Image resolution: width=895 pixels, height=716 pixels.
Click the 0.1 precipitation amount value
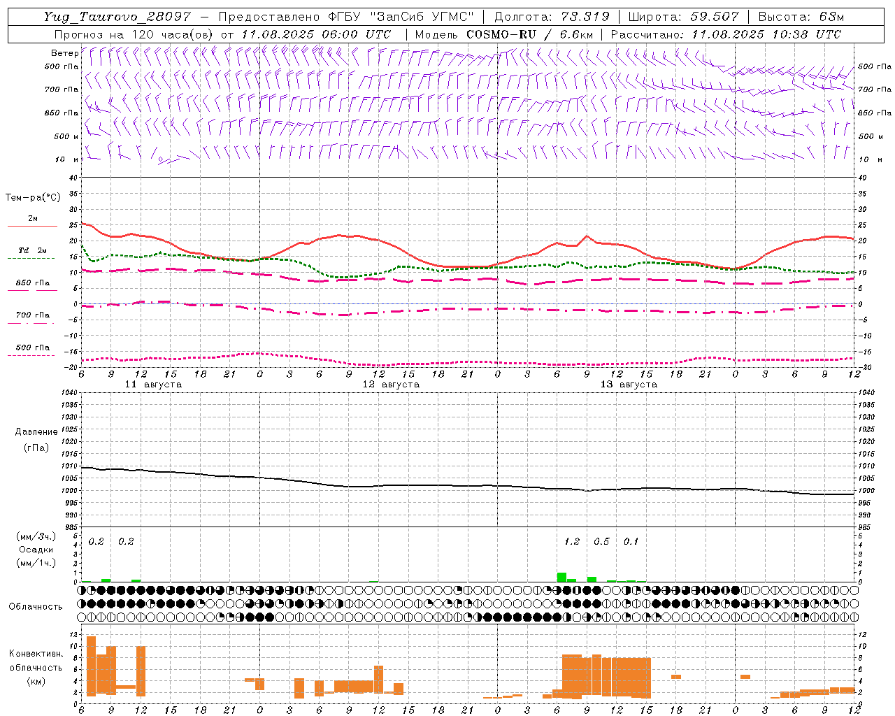tap(631, 542)
